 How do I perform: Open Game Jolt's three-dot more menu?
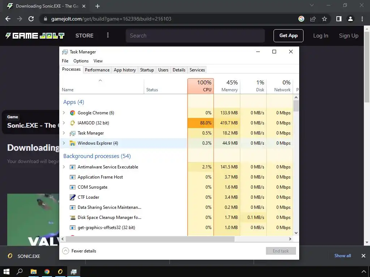point(108,35)
